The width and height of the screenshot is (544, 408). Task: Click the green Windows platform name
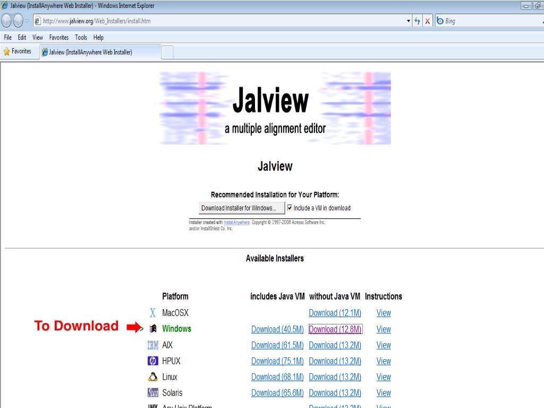(x=176, y=328)
